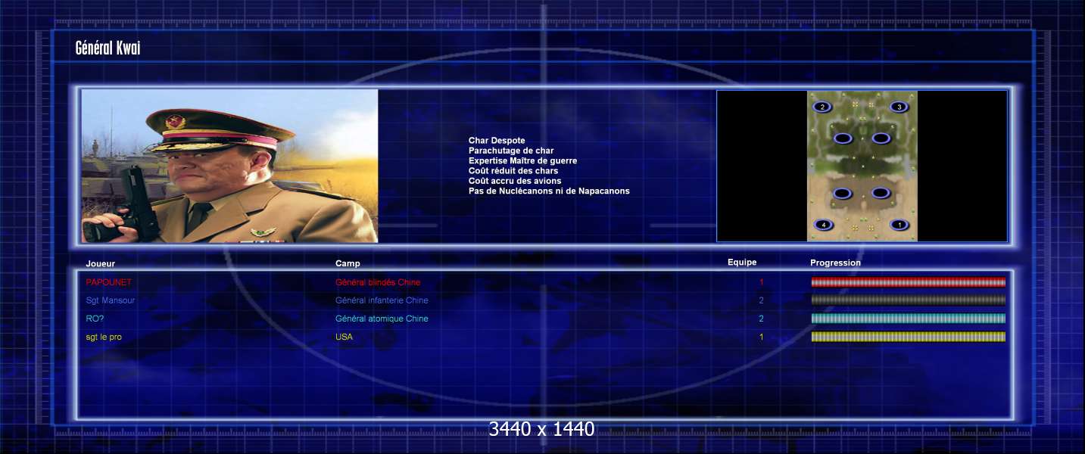Select the unnumbered start marker nearest marker 3
Image resolution: width=1085 pixels, height=454 pixels.
(x=881, y=138)
